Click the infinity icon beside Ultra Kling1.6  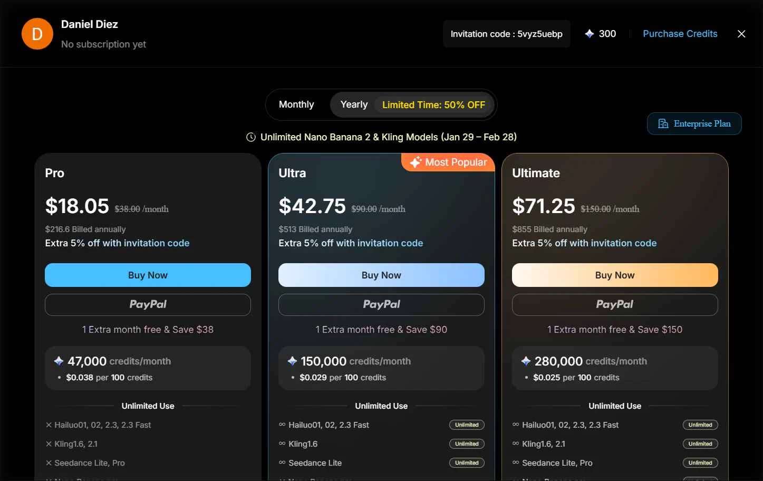pos(282,444)
